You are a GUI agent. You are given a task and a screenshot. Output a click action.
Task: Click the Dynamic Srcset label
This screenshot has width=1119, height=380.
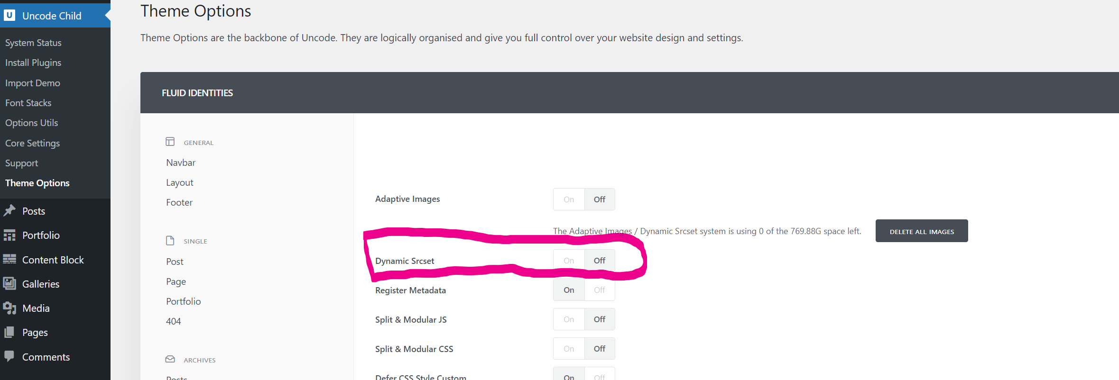point(405,261)
